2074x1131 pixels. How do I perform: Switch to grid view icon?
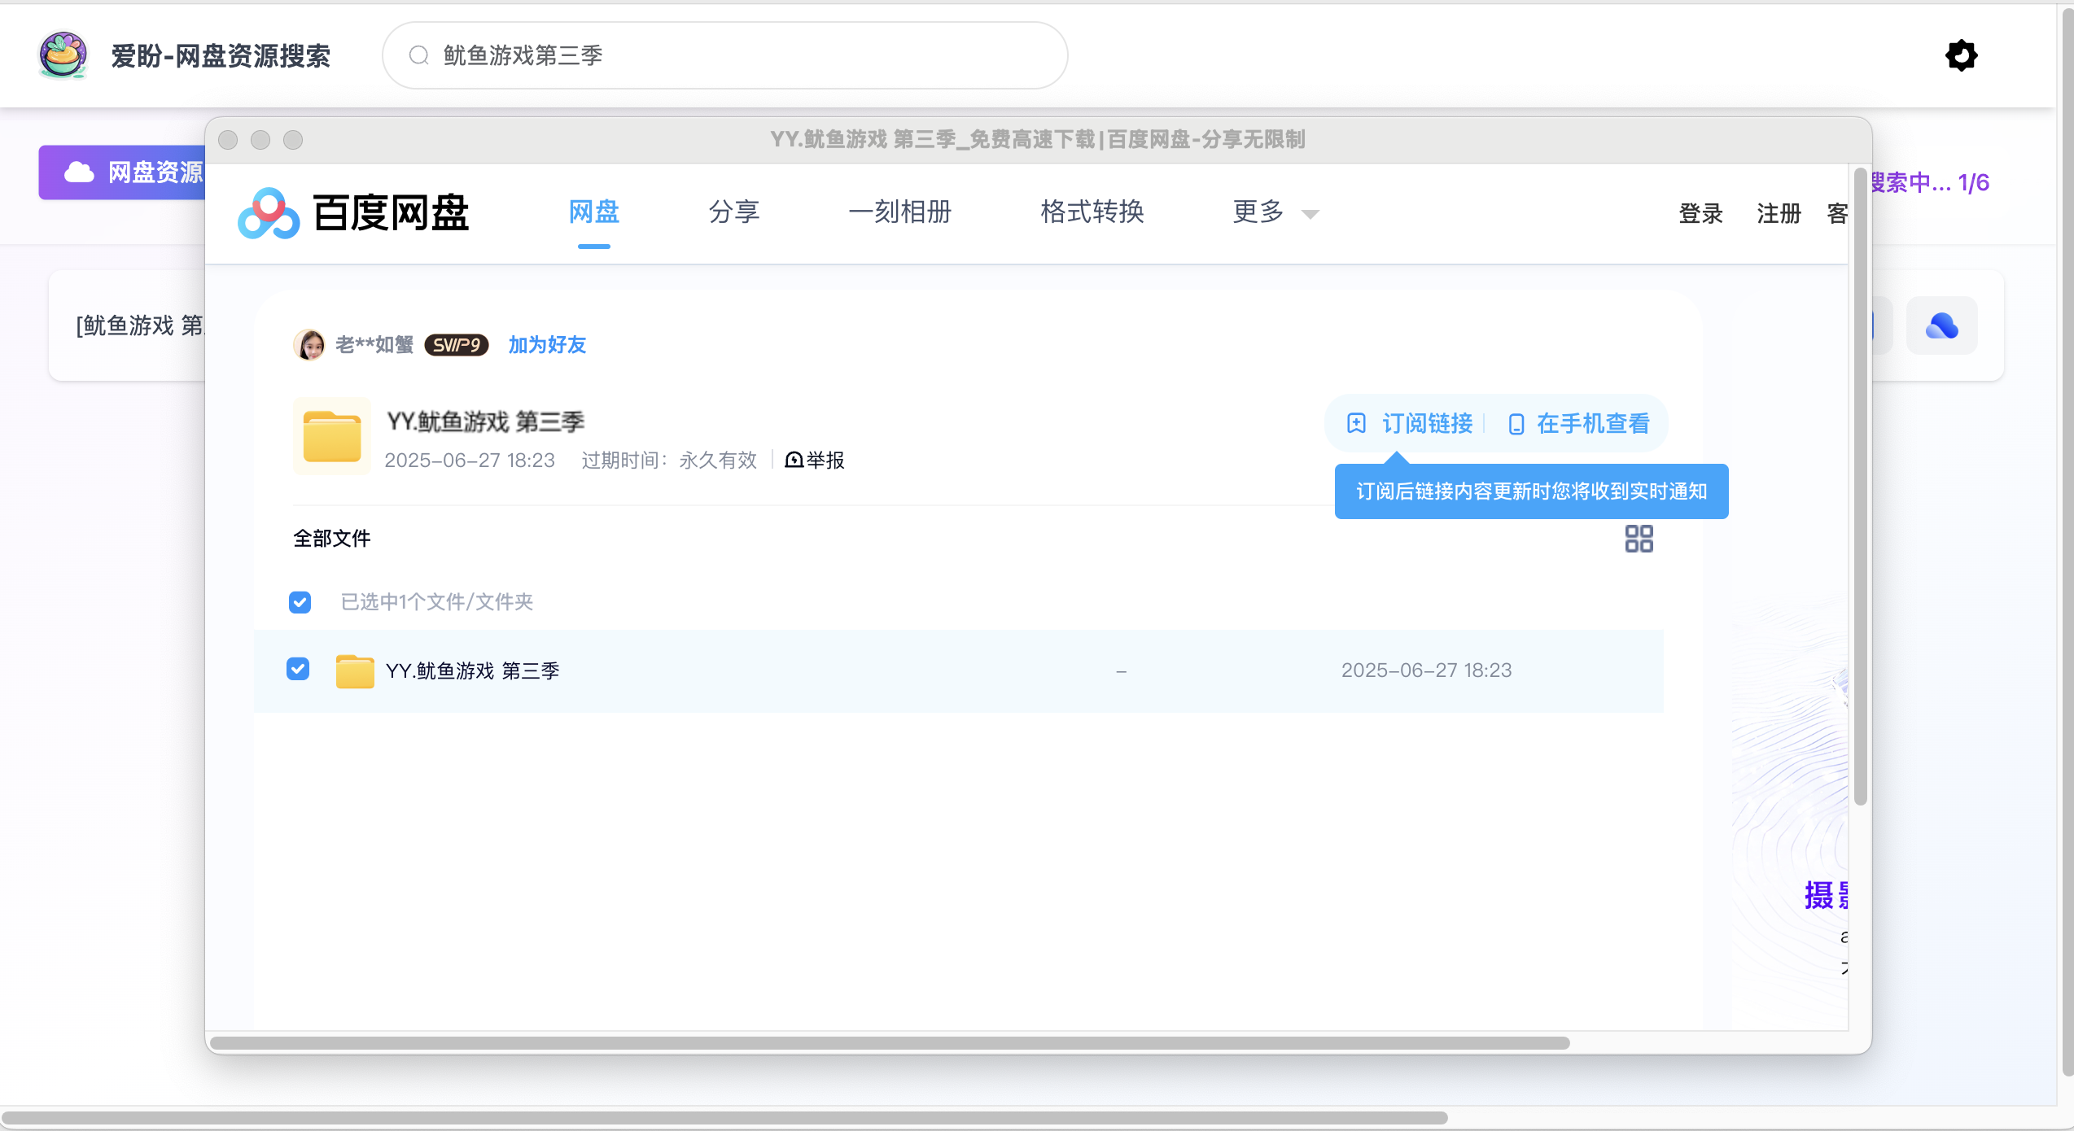coord(1639,539)
